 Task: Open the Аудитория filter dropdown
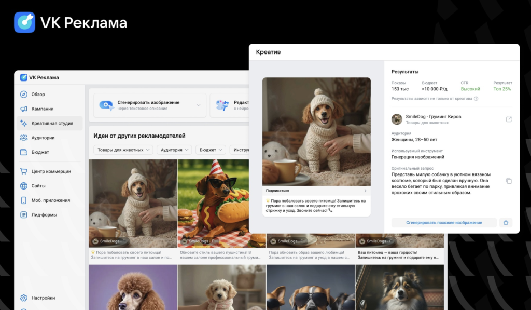174,150
